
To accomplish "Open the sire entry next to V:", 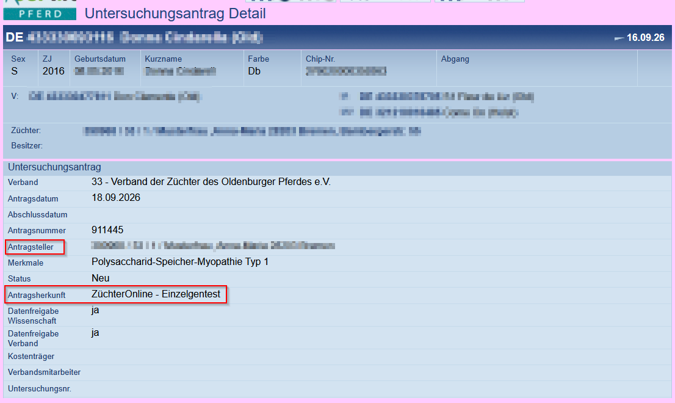I will 115,96.
